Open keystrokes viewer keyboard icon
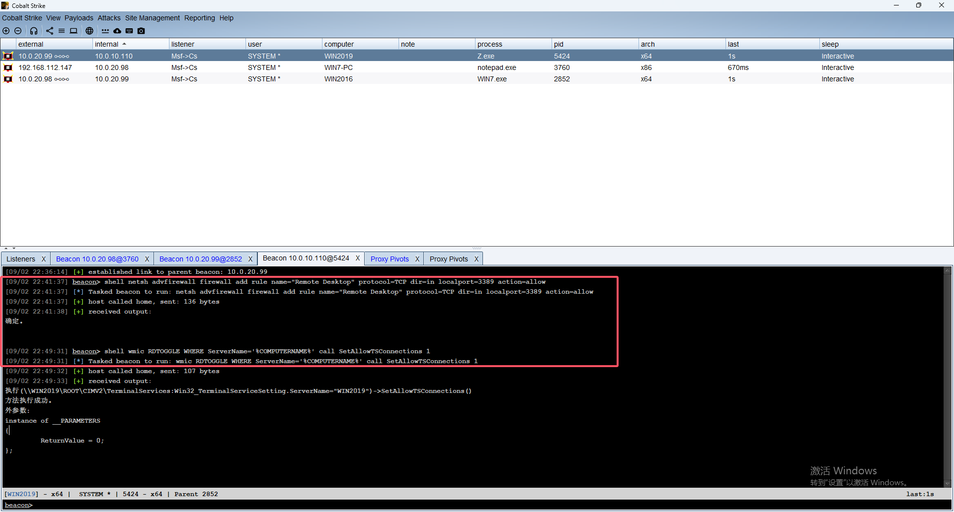 (129, 31)
